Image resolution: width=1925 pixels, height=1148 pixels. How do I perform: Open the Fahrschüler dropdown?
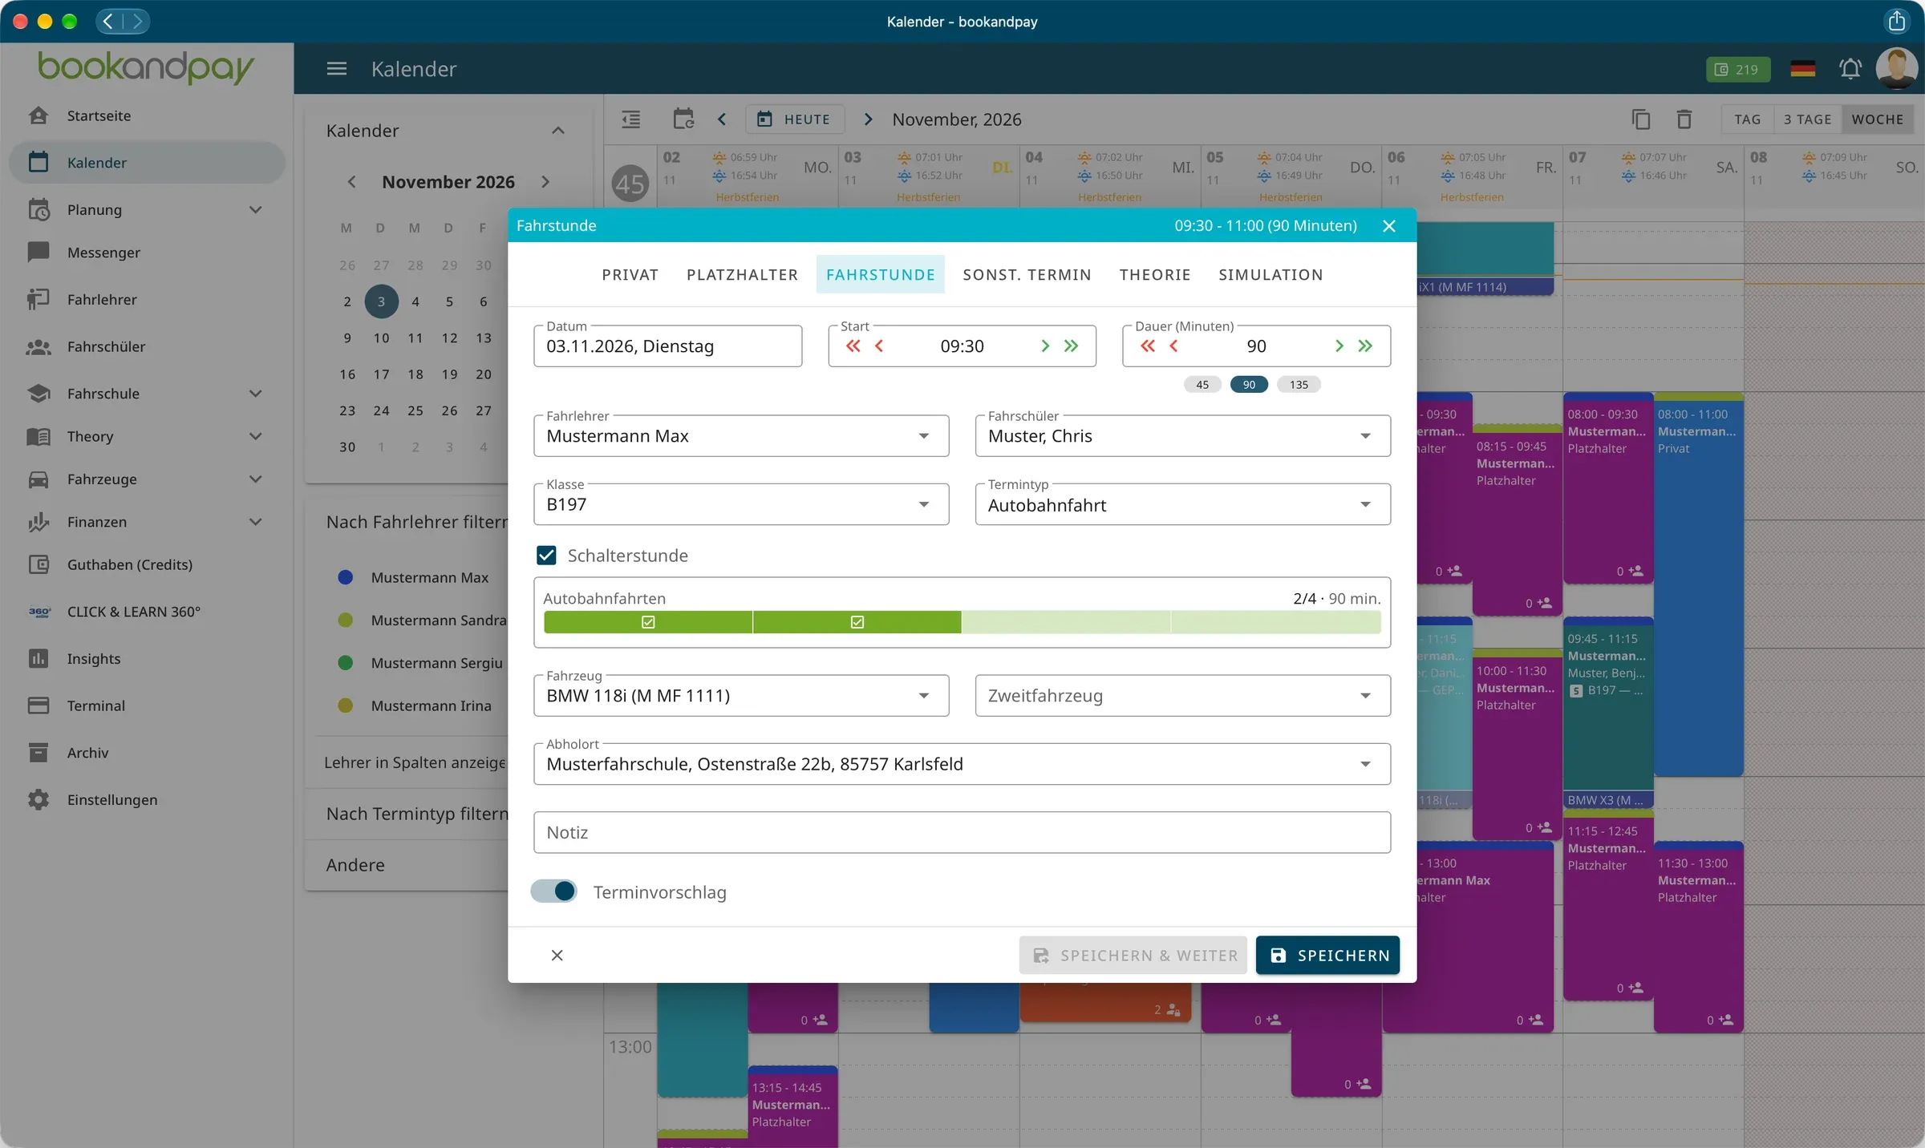pyautogui.click(x=1182, y=436)
